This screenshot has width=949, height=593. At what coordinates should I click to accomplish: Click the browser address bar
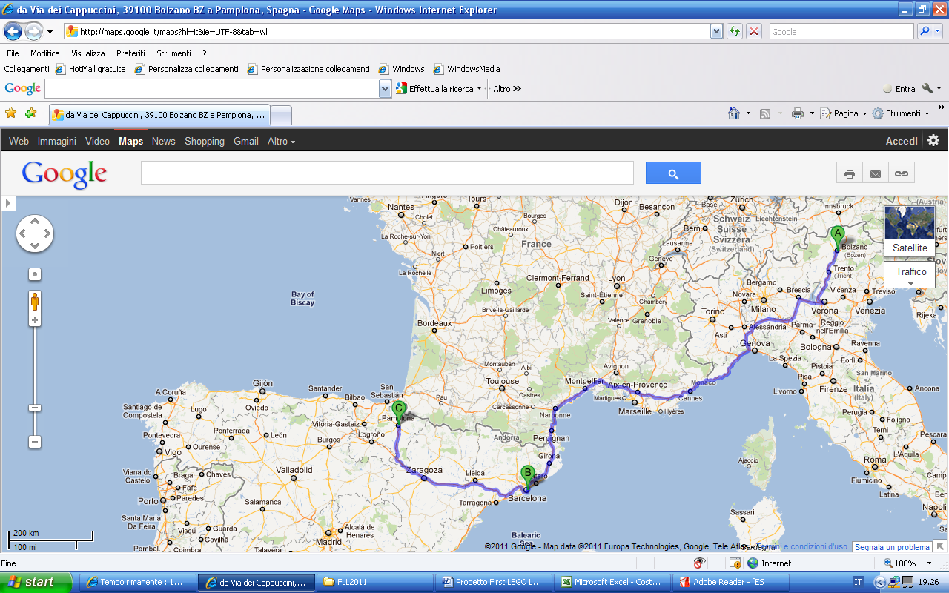[387, 31]
